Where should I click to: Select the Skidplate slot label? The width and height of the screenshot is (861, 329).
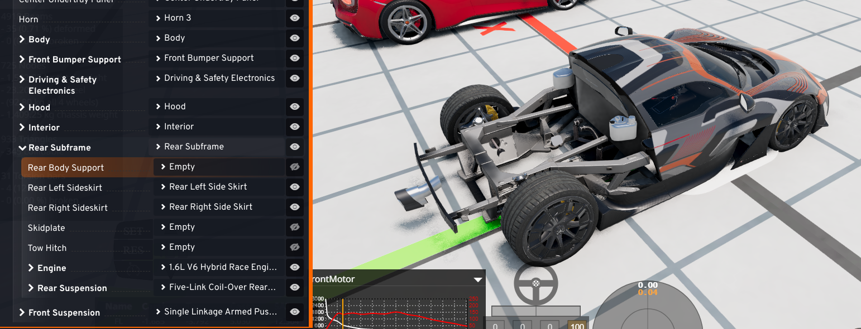[46, 228]
